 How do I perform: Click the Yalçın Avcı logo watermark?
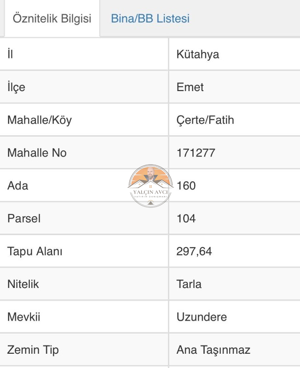[x=150, y=186]
